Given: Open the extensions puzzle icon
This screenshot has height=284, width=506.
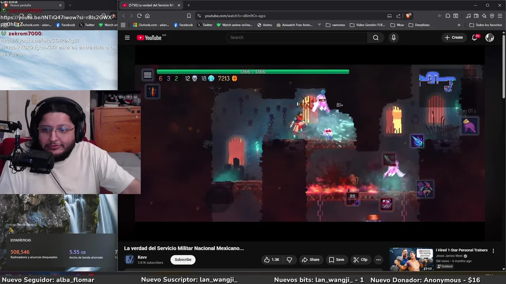Looking at the screenshot, I should (x=448, y=16).
